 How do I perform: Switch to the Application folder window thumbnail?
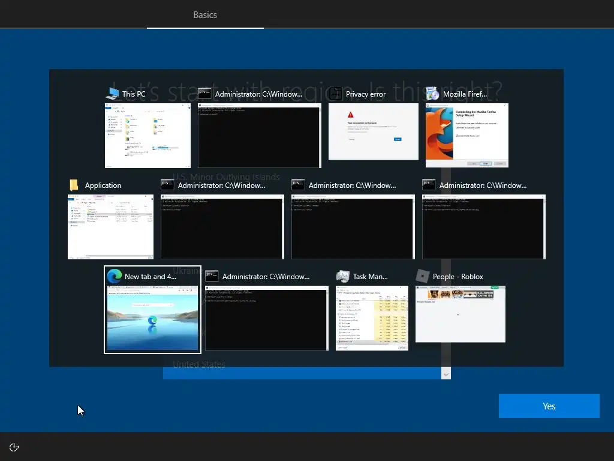[110, 227]
